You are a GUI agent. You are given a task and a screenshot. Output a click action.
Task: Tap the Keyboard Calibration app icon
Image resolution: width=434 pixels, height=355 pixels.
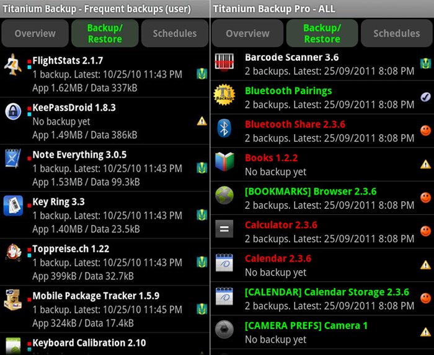13,346
